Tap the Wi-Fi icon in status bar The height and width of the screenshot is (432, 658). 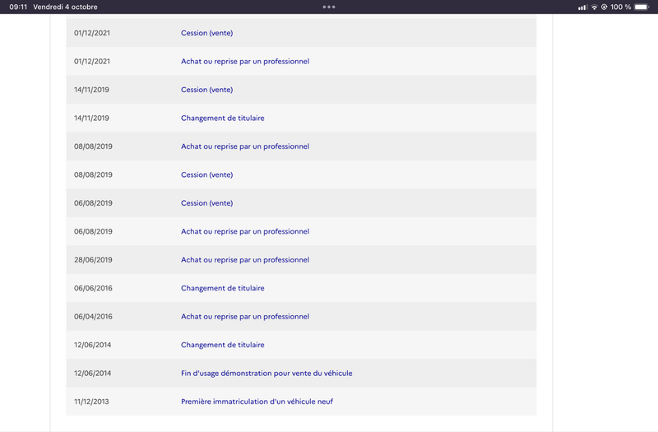click(594, 7)
